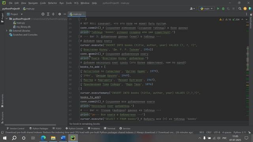This screenshot has height=142, width=253.
Task: Open Python Console tool window
Action: tap(74, 129)
